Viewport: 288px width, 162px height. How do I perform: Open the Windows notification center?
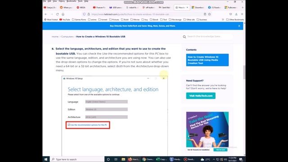(241, 159)
